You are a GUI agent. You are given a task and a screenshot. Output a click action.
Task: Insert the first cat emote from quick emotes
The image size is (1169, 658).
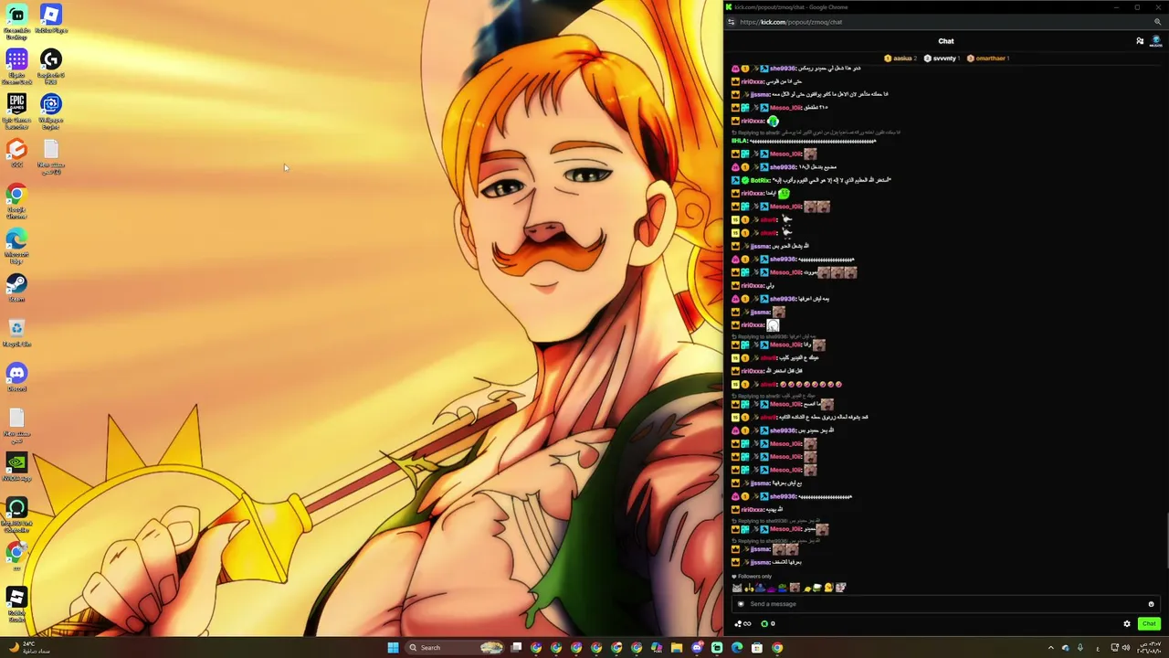click(x=737, y=588)
